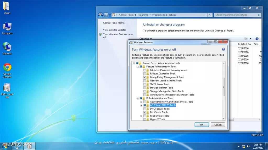Screen dimensions: 268x150
Task: Uncheck Group Policy Management Tools
Action: pos(144,77)
